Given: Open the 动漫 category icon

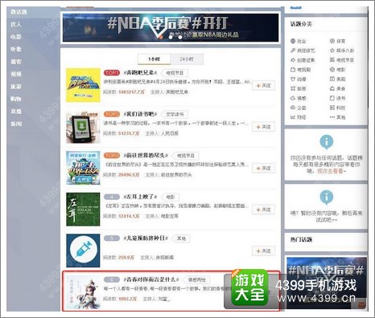Looking at the screenshot, I should pyautogui.click(x=293, y=79).
